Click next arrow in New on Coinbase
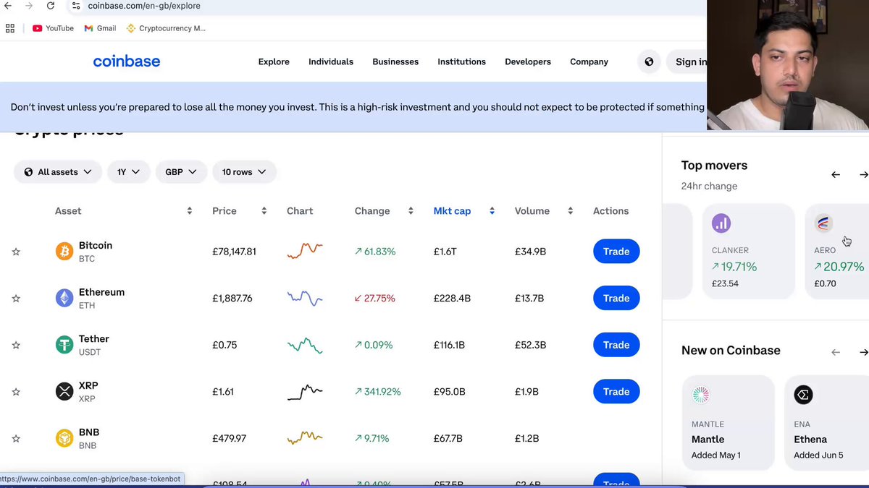The image size is (869, 488). (x=863, y=352)
